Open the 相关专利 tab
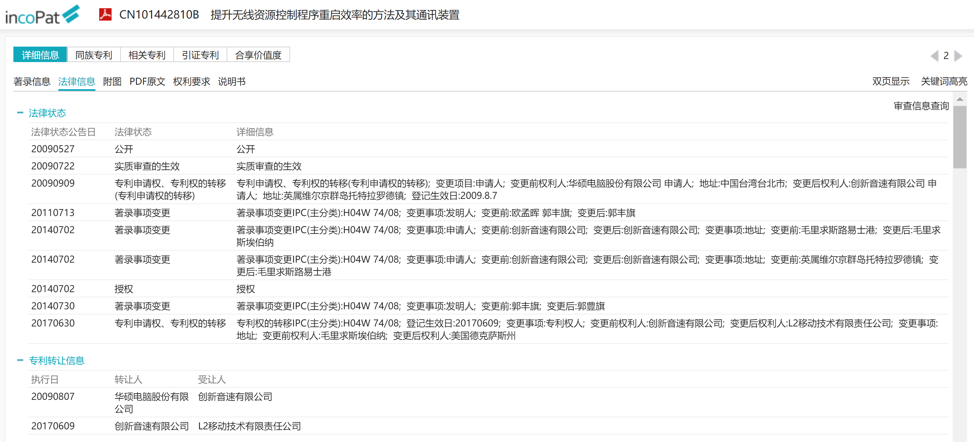Viewport: 974px width, 442px height. point(147,55)
